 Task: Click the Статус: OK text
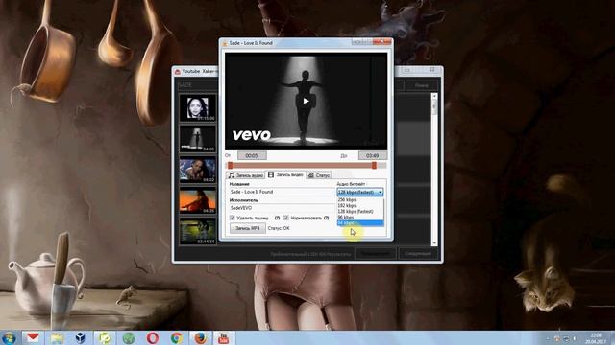pyautogui.click(x=279, y=228)
